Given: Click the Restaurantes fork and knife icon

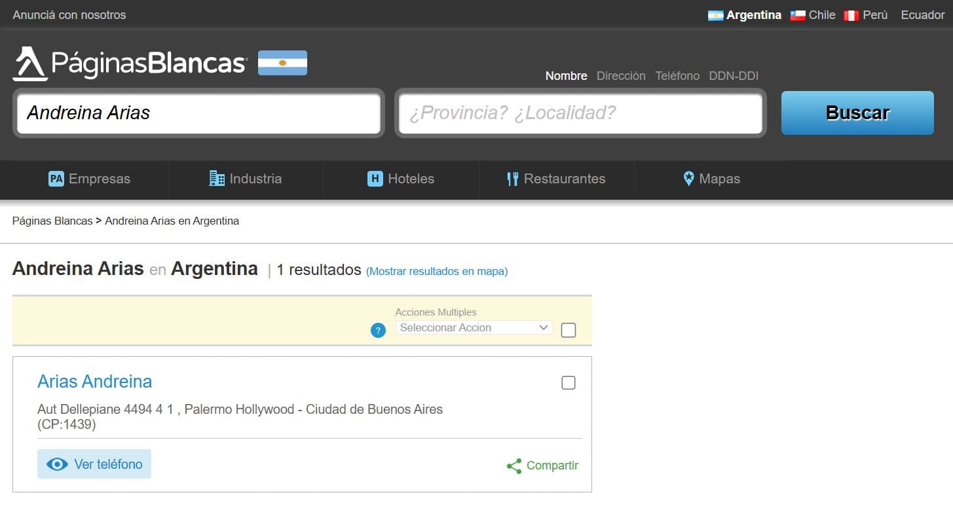Looking at the screenshot, I should point(513,179).
